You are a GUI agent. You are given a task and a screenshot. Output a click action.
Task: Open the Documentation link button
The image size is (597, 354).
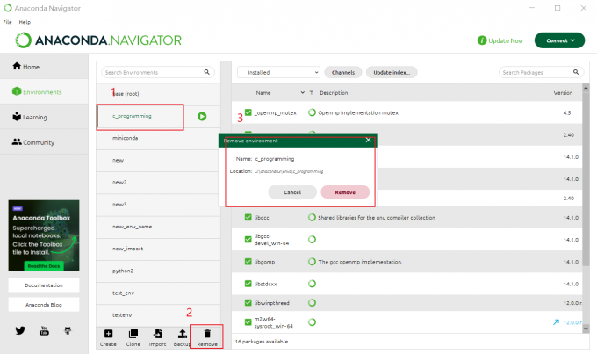tap(44, 285)
